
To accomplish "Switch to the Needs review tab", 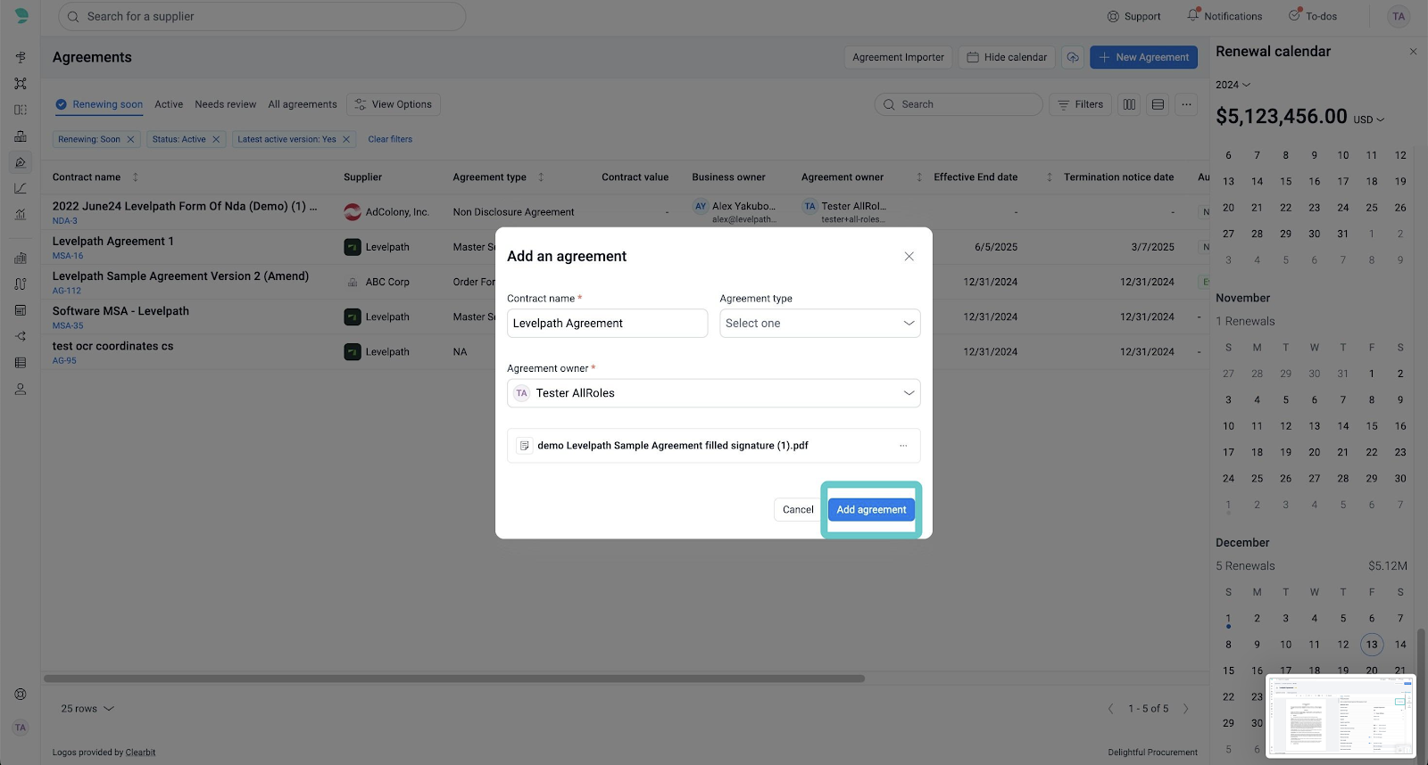I will 225,104.
